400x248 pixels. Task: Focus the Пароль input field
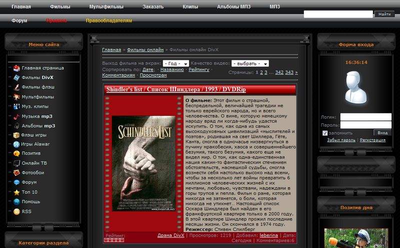(x=366, y=125)
